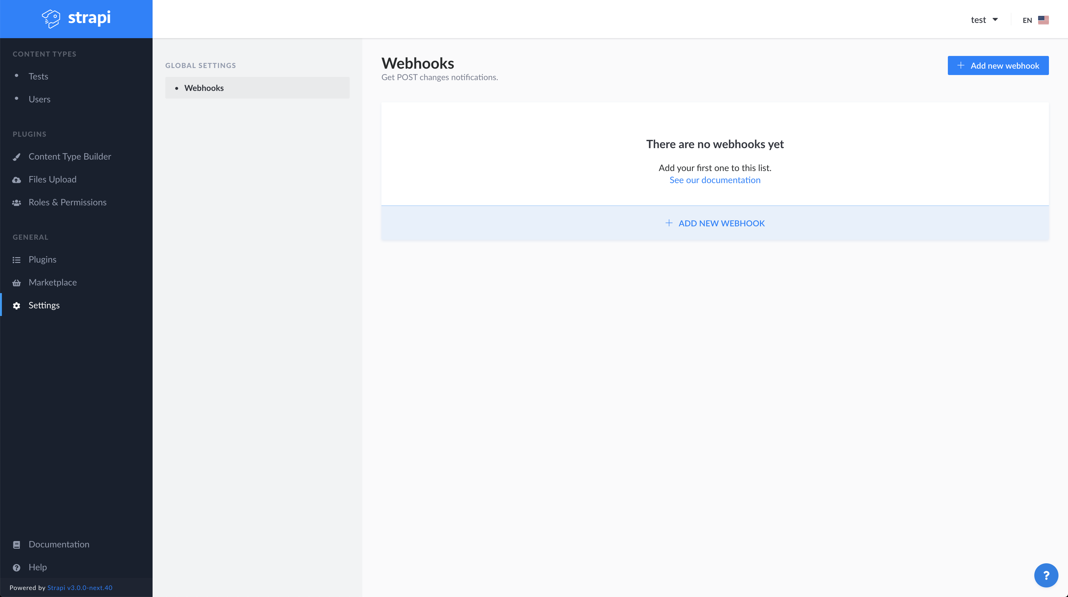This screenshot has width=1068, height=597.
Task: Click the ADD NEW WEBHOOK footer bar
Action: pos(715,223)
